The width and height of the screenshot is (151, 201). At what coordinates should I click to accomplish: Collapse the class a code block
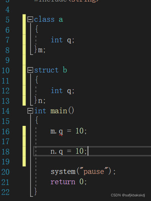pyautogui.click(x=30, y=19)
